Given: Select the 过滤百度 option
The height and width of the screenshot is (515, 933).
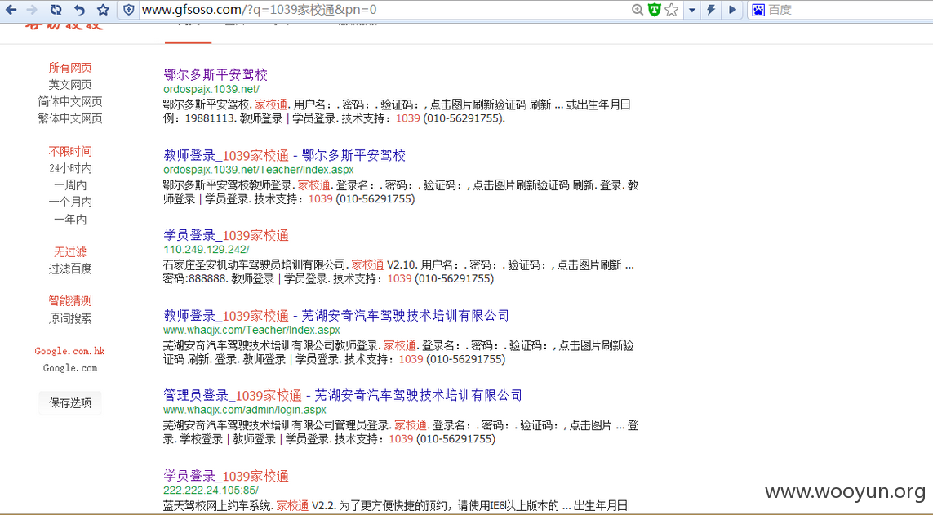Looking at the screenshot, I should point(70,269).
